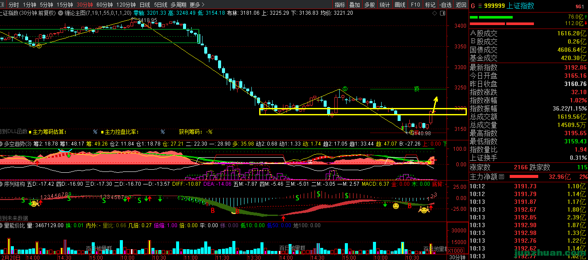
Task: Click the SG1 badge in quote header
Action: pos(579,6)
